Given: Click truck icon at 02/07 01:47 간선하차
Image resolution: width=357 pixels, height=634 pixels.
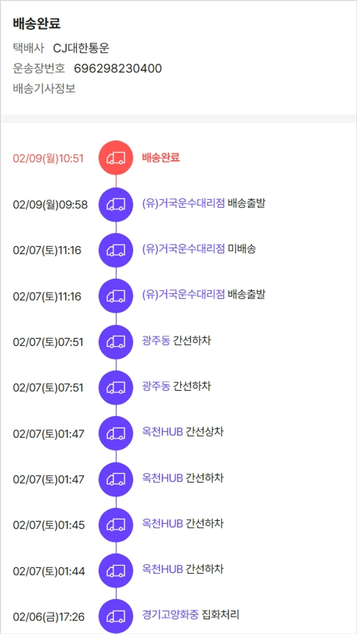Looking at the screenshot, I should click(116, 479).
